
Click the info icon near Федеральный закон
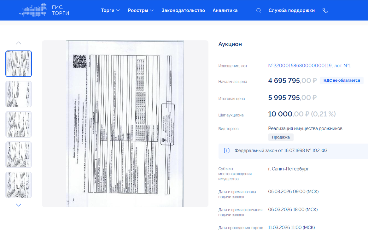pyautogui.click(x=226, y=151)
